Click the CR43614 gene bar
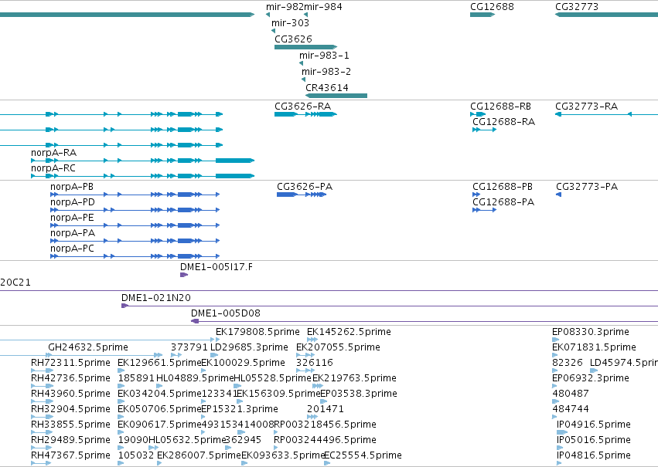This screenshot has width=658, height=467. (336, 96)
